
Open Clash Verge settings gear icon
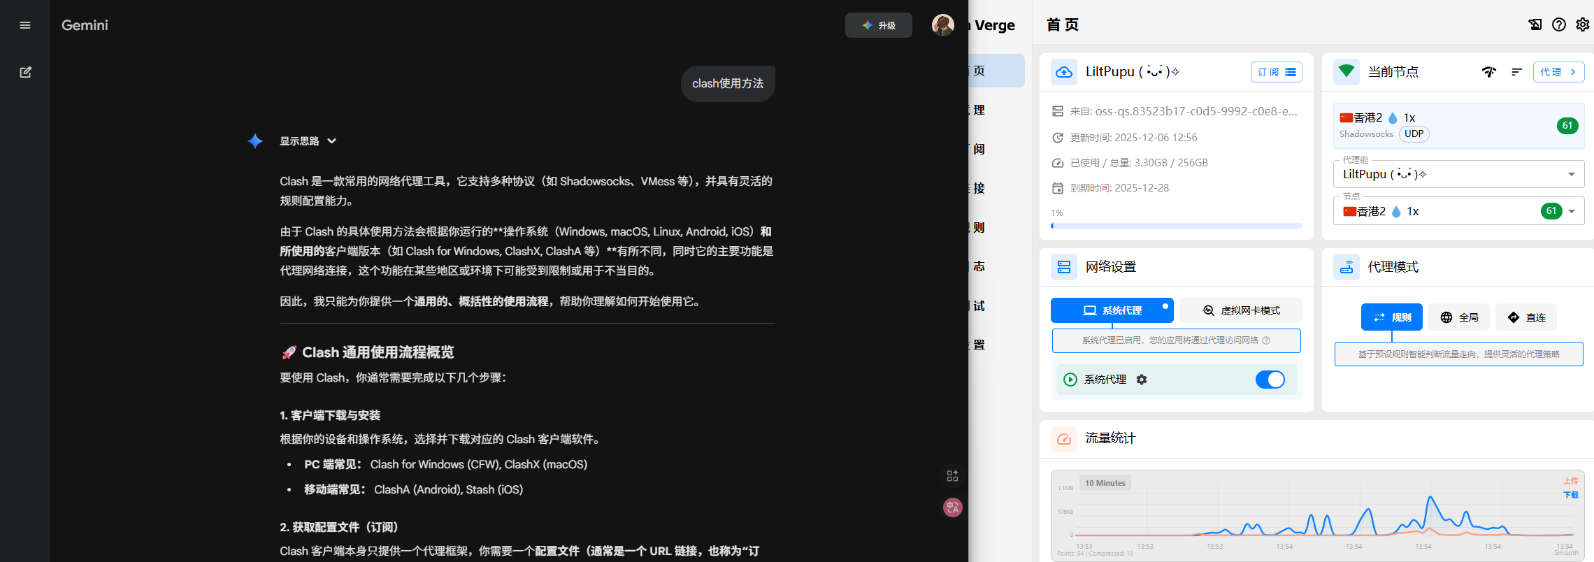[x=1582, y=24]
